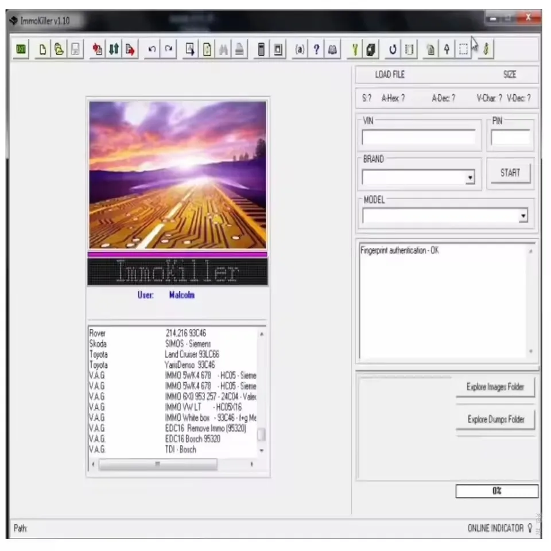Expand the status message panel scroll arrow
The height and width of the screenshot is (551, 551).
(x=531, y=250)
